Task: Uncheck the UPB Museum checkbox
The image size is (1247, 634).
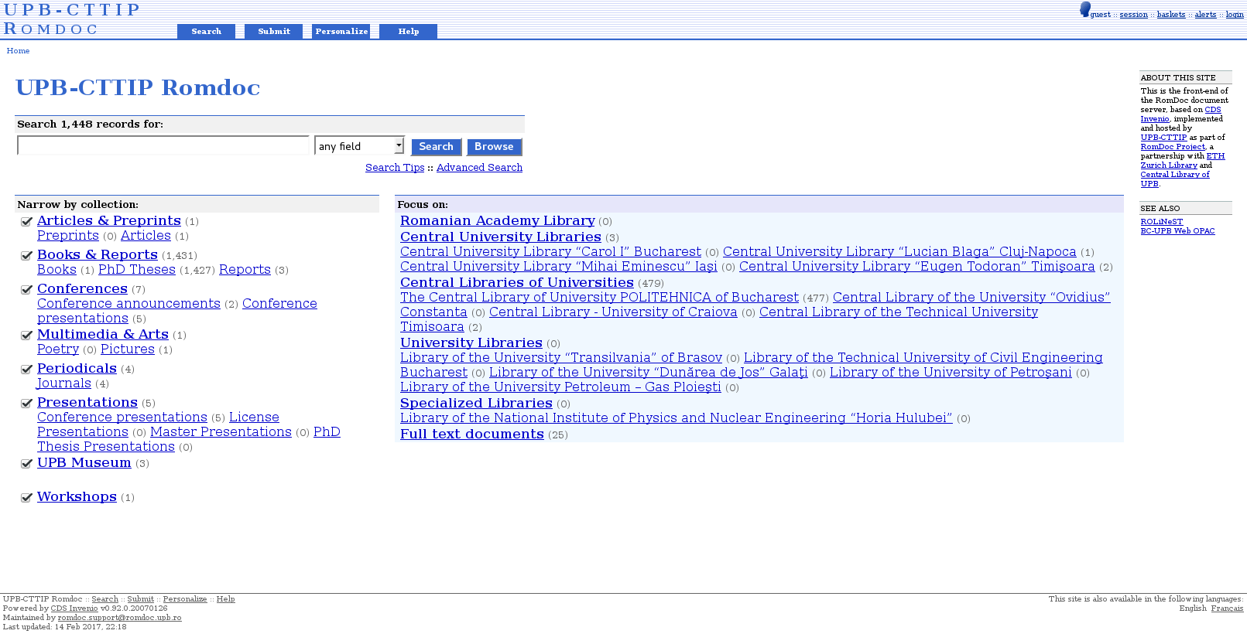Action: [x=26, y=464]
